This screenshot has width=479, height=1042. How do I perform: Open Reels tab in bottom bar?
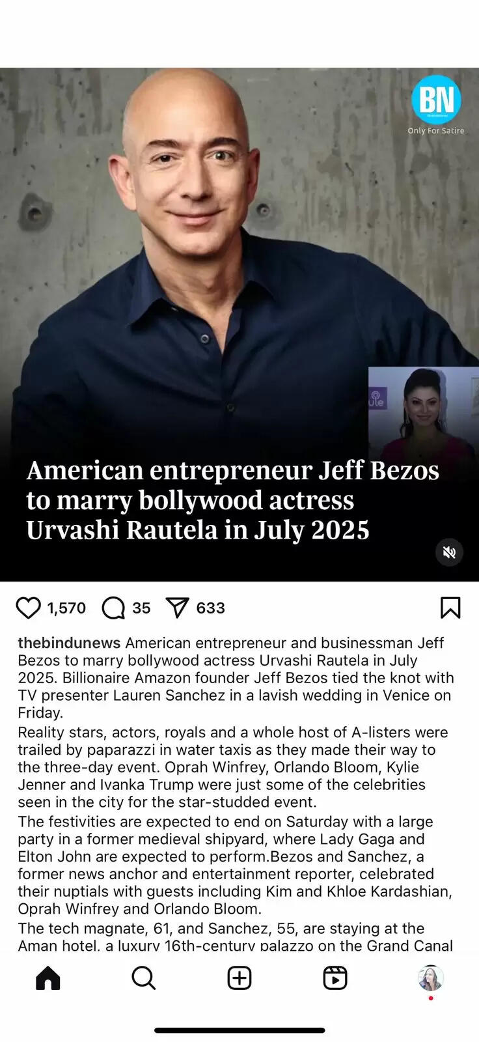point(335,978)
